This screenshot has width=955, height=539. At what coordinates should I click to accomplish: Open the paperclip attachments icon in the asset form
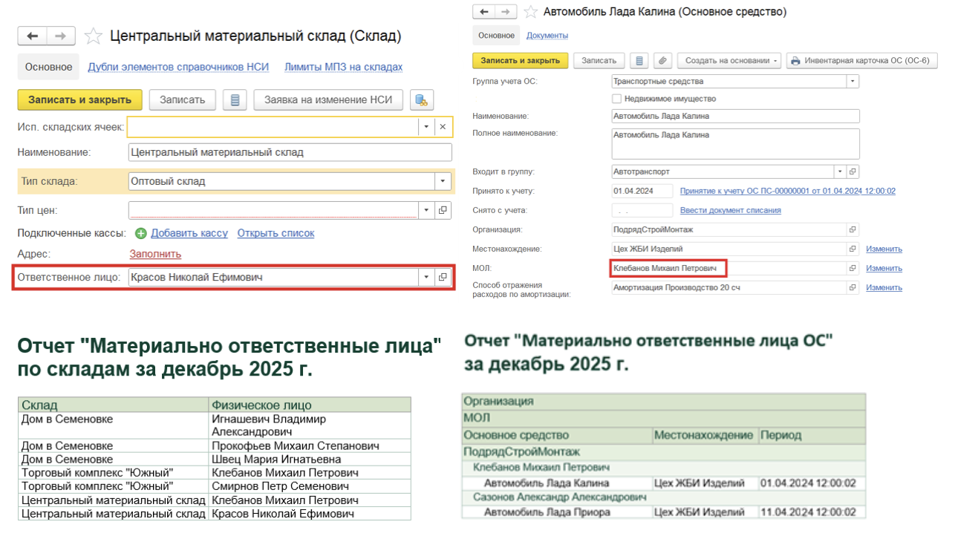click(x=662, y=61)
